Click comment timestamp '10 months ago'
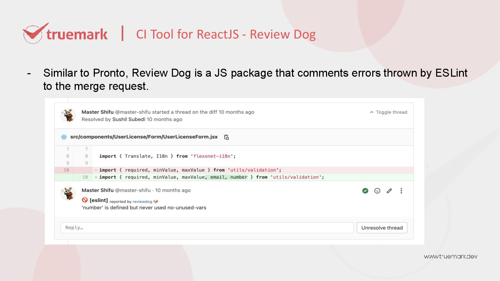 [x=173, y=190]
